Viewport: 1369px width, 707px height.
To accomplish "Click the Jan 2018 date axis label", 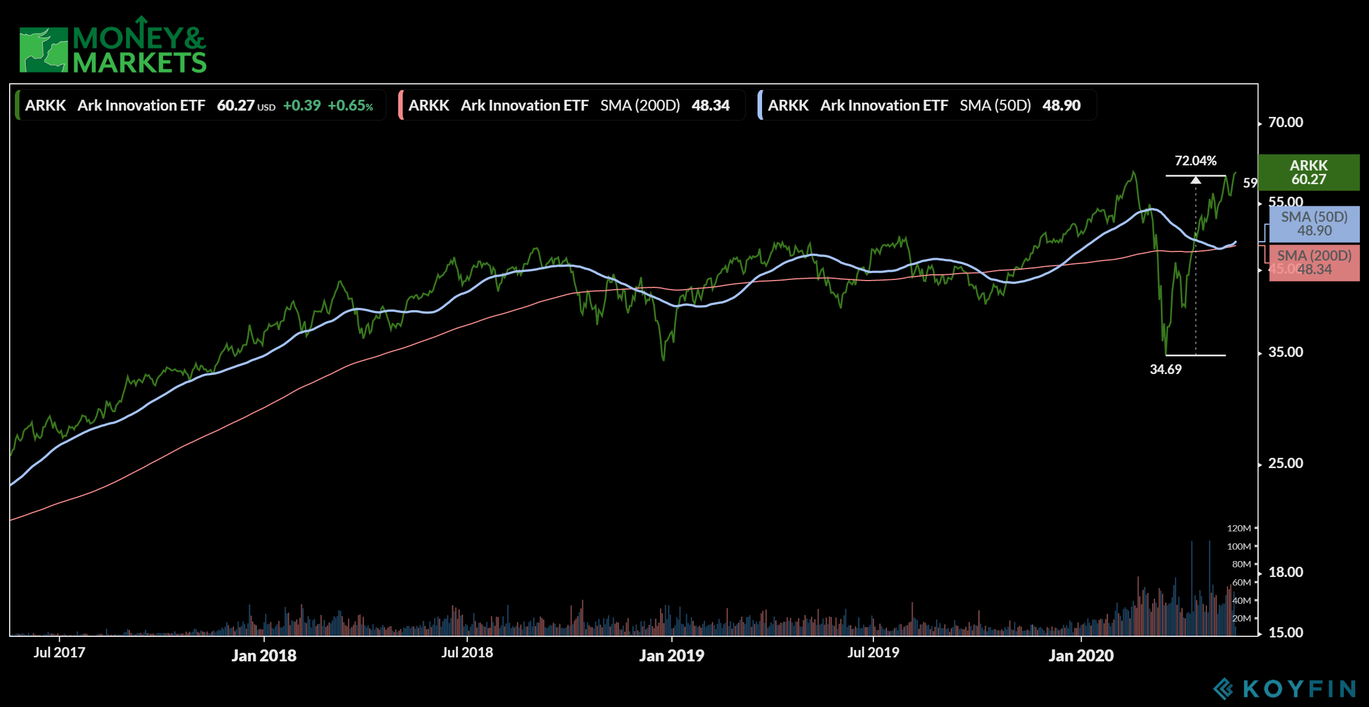I will click(x=264, y=656).
